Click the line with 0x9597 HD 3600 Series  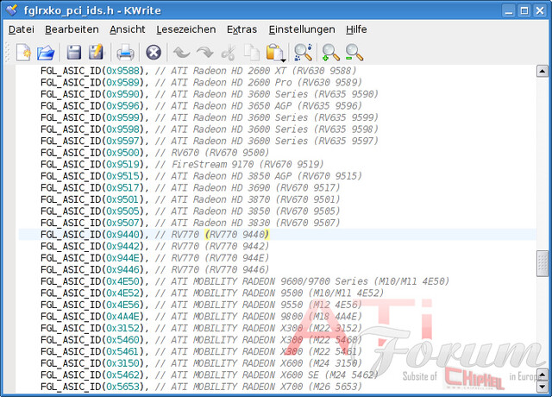coord(210,141)
